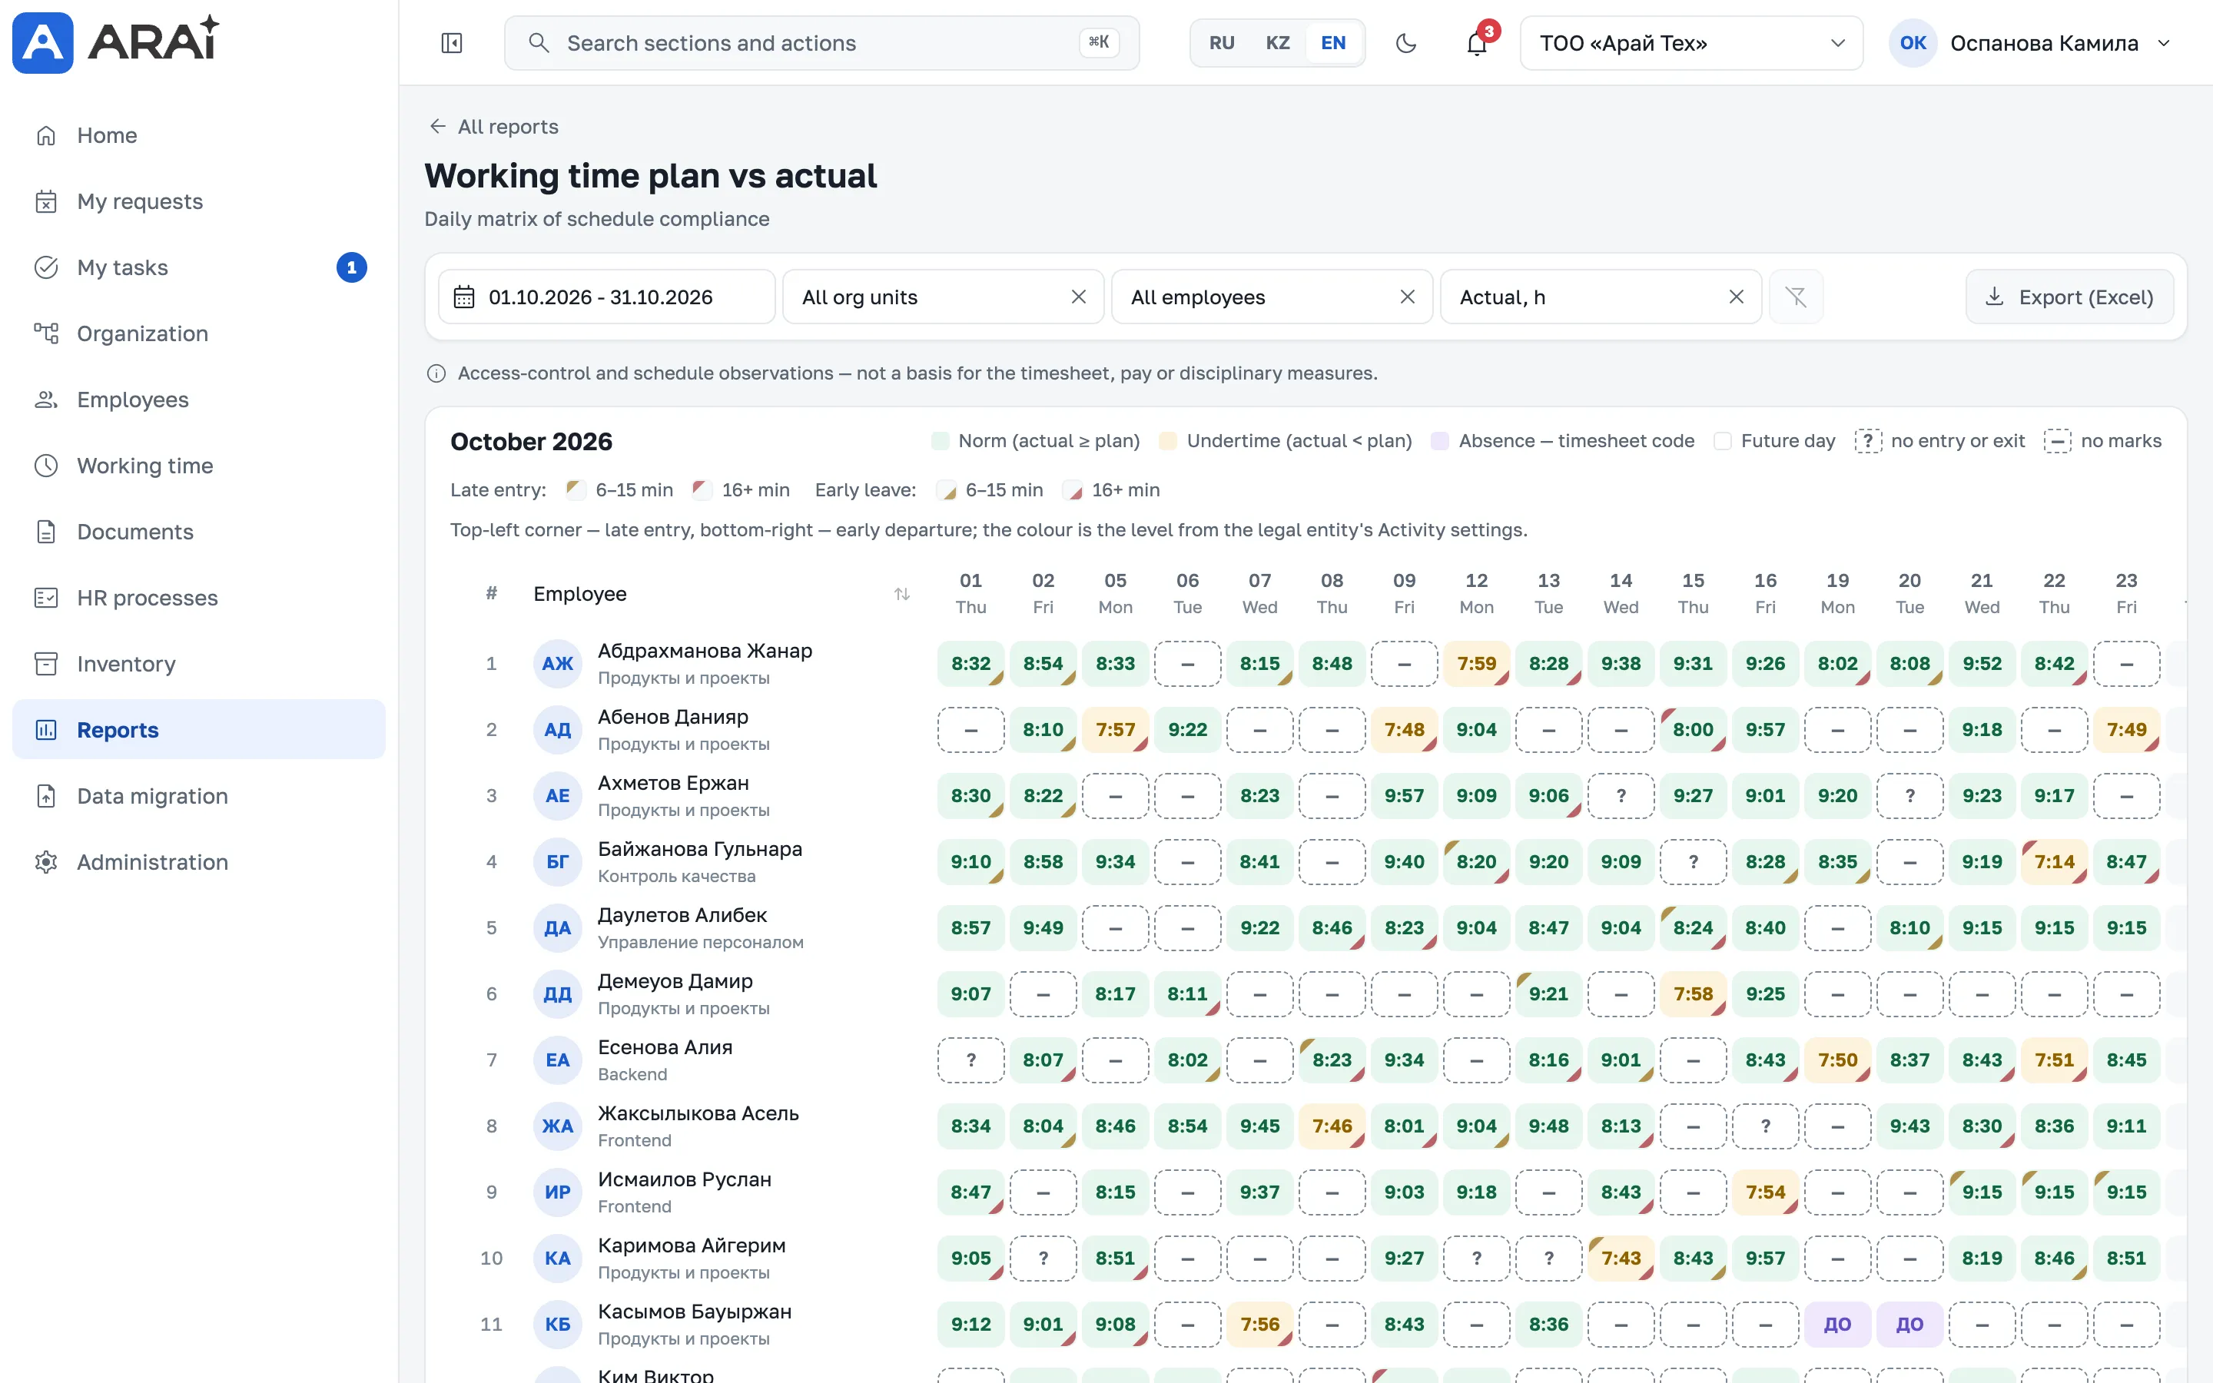
Task: Click the ARAi logo icon
Action: coord(43,42)
